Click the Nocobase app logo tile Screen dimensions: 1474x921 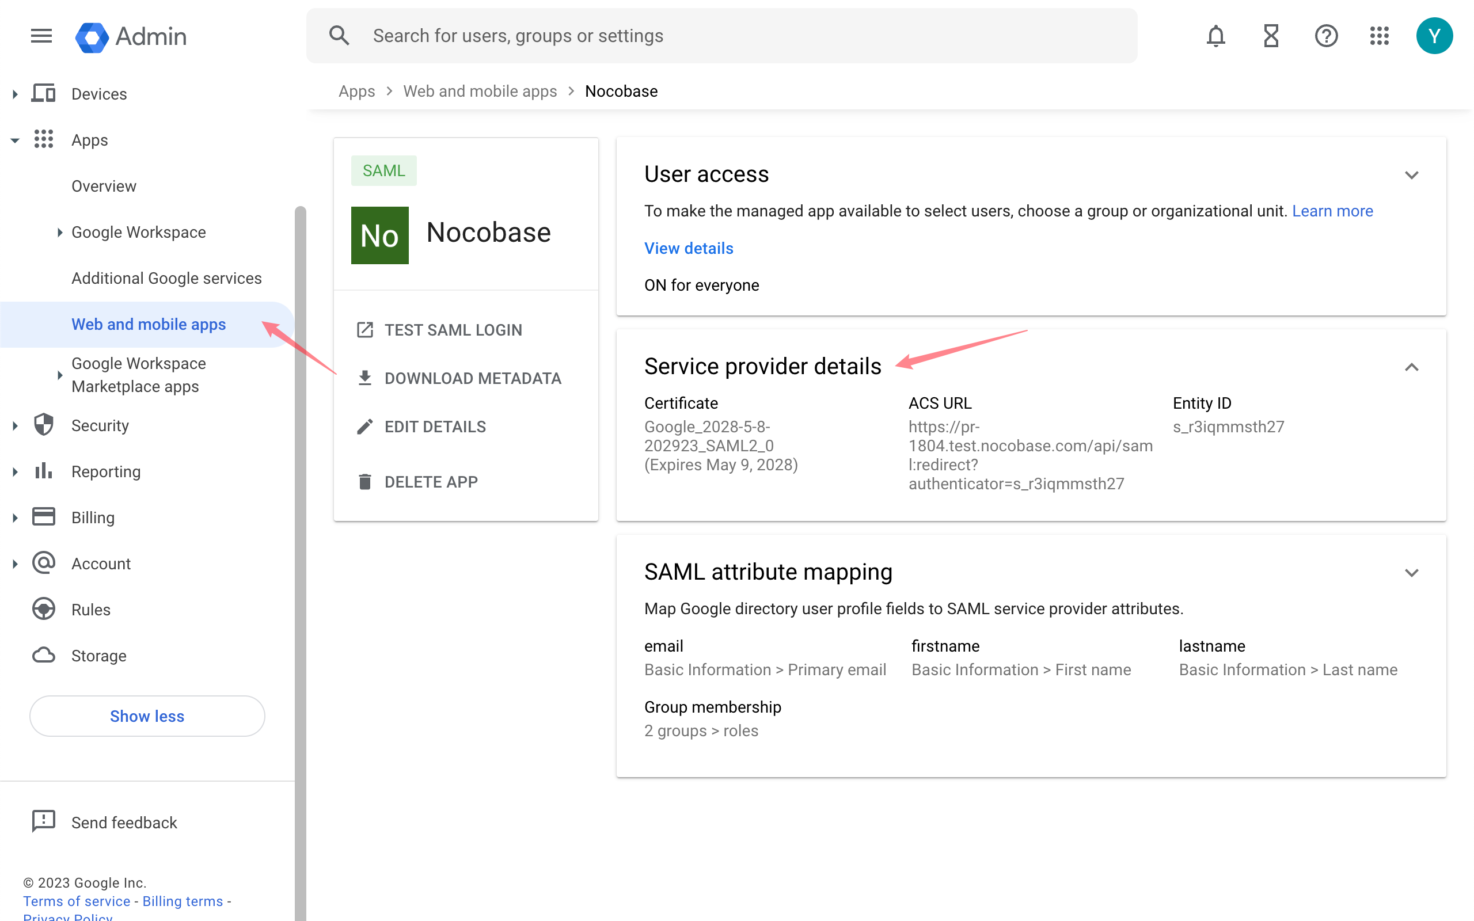(379, 235)
